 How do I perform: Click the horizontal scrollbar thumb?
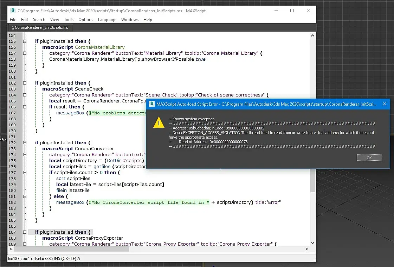pos(72,249)
